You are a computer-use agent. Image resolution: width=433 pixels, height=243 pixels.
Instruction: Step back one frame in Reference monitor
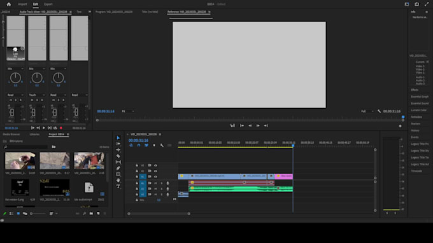click(250, 125)
